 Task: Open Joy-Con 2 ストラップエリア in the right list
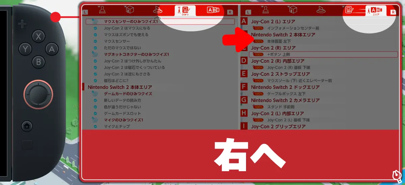[x=280, y=74]
